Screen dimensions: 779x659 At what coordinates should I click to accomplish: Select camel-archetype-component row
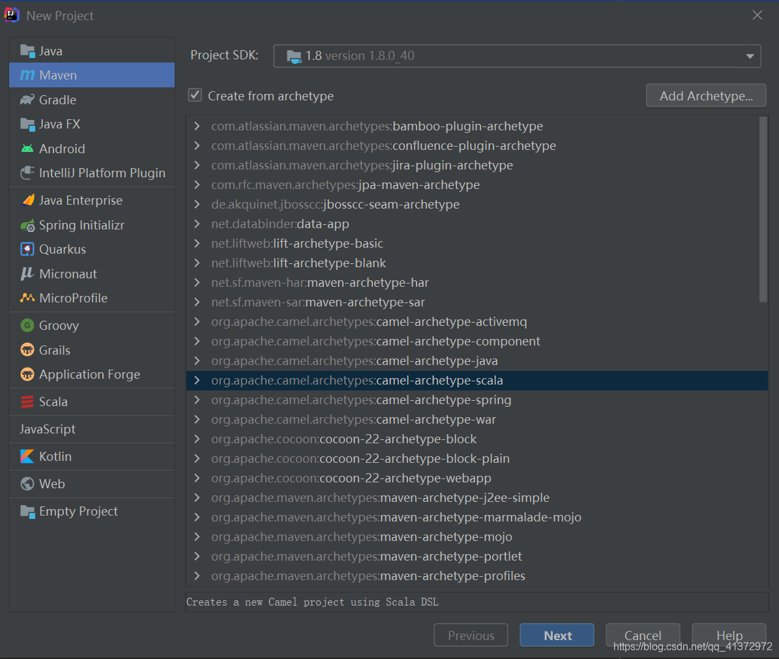pos(477,341)
